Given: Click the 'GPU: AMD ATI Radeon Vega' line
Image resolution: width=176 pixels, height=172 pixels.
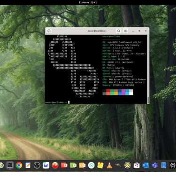Looking at the screenshot, I should pos(123,82).
